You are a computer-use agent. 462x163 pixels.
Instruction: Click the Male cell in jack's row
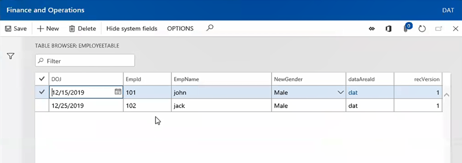tap(309, 105)
